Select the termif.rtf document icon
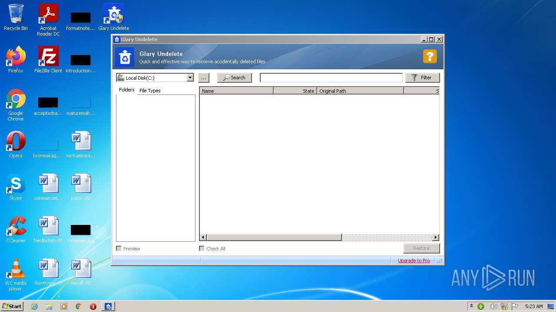The height and width of the screenshot is (312, 556). [81, 272]
